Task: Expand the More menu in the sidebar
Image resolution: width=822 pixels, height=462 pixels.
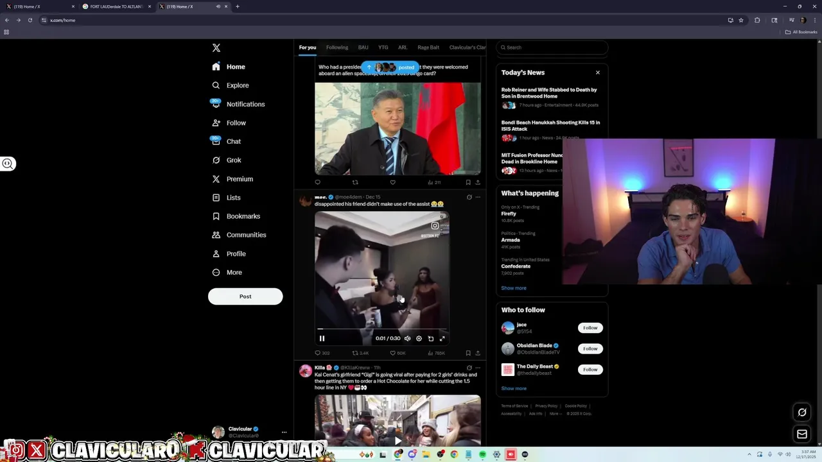Action: click(227, 272)
